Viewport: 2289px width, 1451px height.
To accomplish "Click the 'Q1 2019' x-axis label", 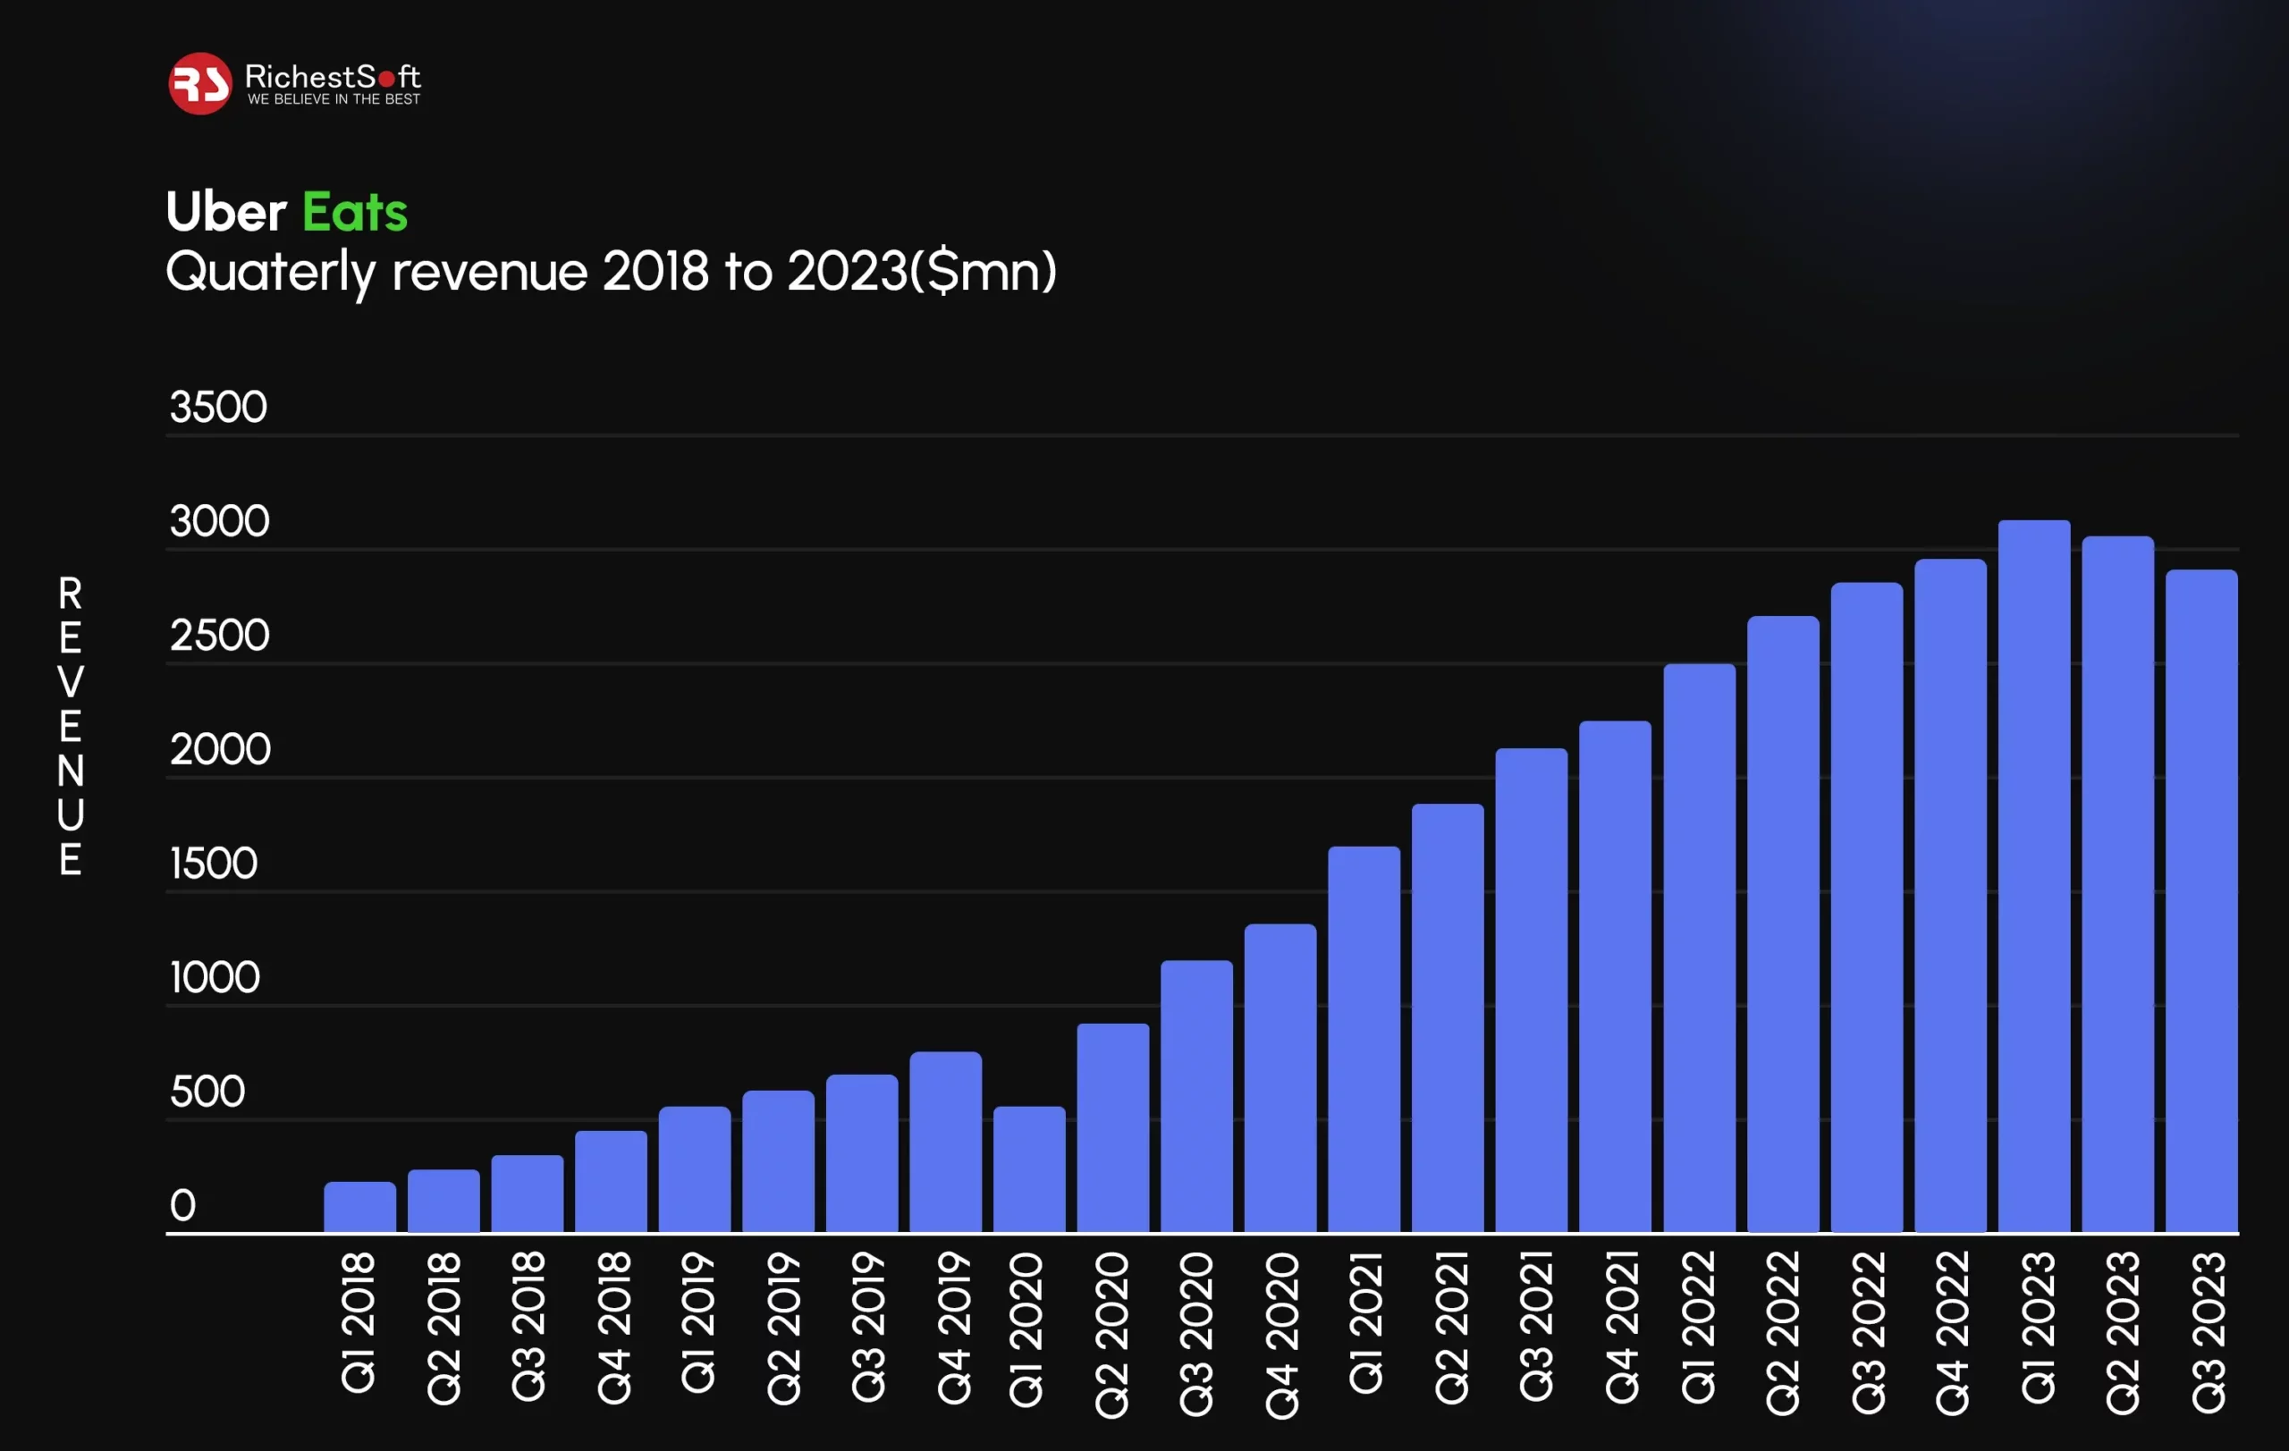I will click(x=697, y=1323).
